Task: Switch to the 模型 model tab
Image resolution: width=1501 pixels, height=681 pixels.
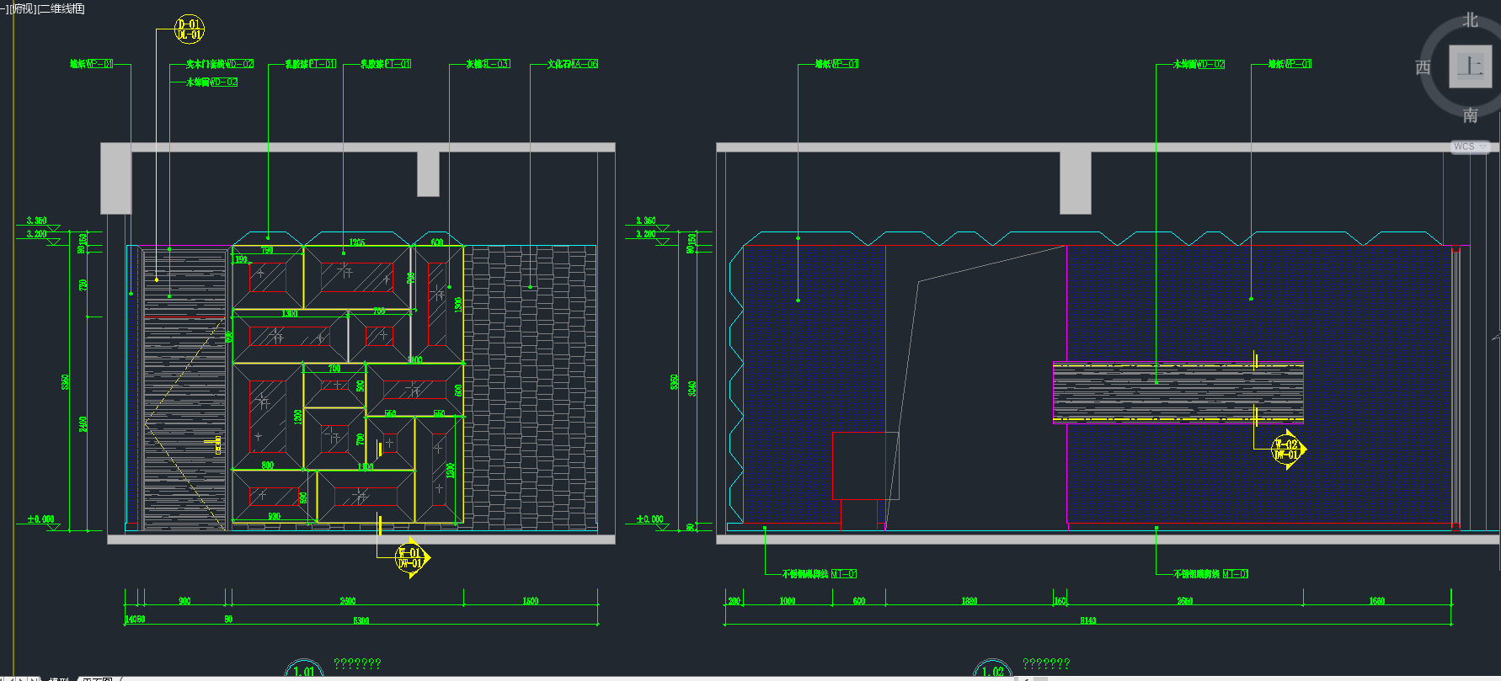Action: pyautogui.click(x=59, y=678)
